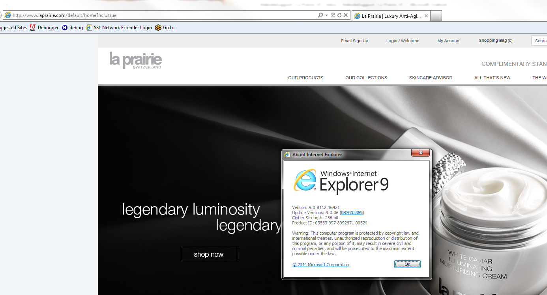Open the Debugger favorite with Adobe icon
The height and width of the screenshot is (295, 547).
point(44,28)
